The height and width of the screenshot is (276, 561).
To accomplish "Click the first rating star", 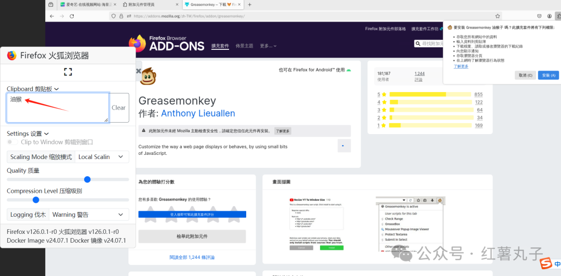I will point(150,215).
